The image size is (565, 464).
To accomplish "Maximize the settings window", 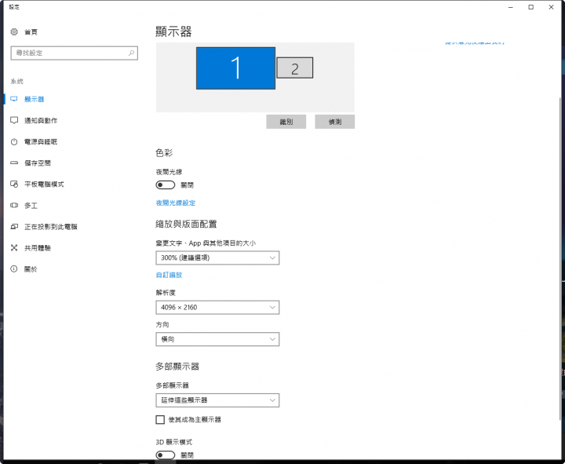I will point(530,7).
